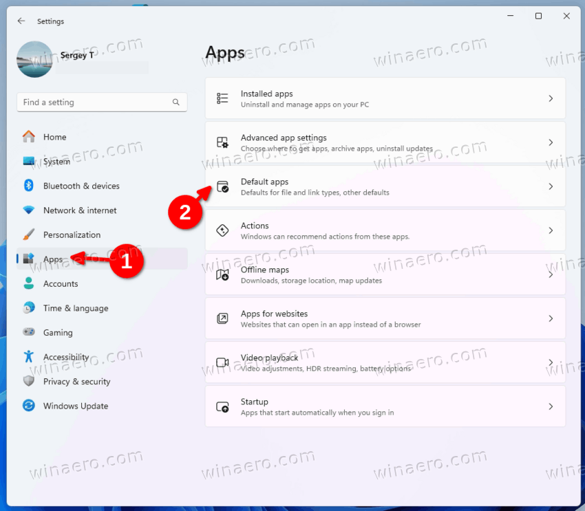Click the Windows Update label
This screenshot has width=585, height=511.
click(76, 406)
